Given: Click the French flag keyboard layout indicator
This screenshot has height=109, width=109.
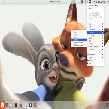Looking at the screenshot, I should (99, 2).
